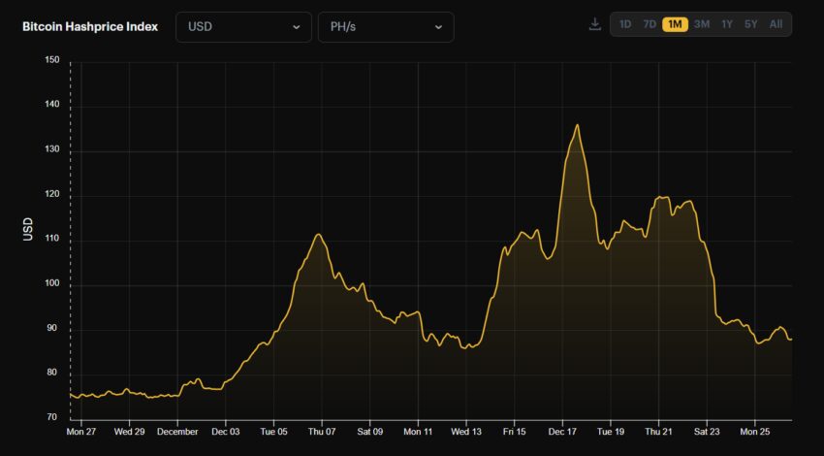Click the Mon 11 x-axis label
This screenshot has width=824, height=456.
418,432
